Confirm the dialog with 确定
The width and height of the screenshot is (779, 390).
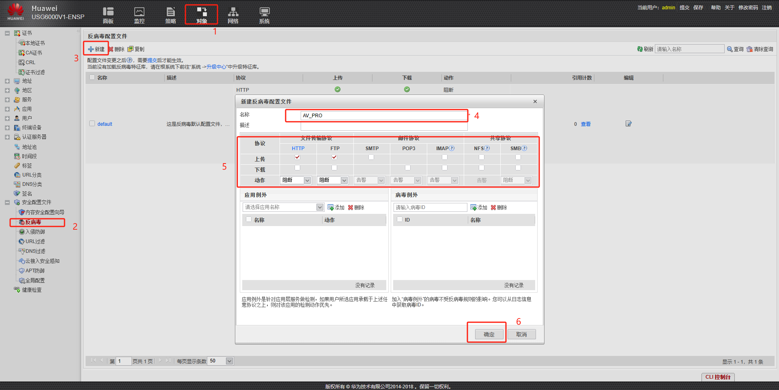click(488, 334)
